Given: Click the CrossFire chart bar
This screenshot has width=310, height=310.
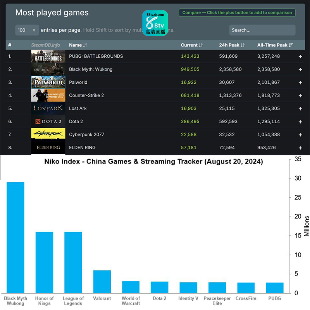Looking at the screenshot, I should [246, 288].
